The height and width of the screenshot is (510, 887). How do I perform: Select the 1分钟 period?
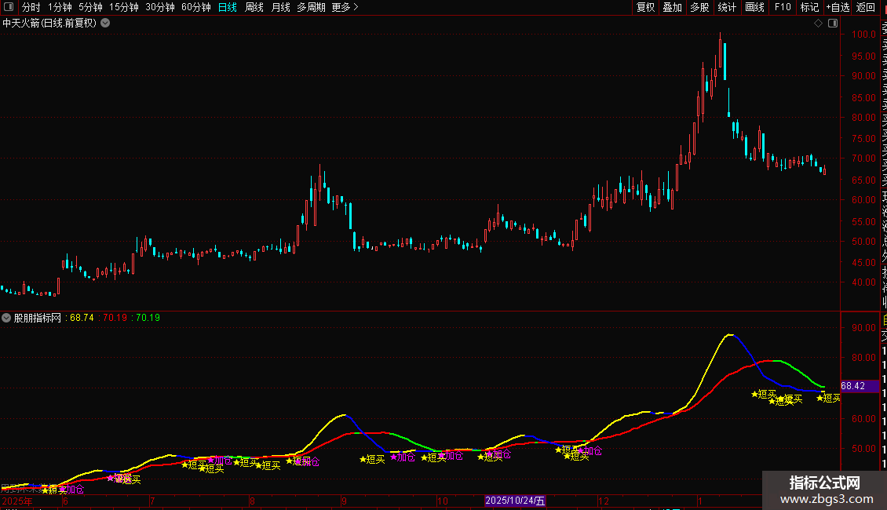pos(60,7)
